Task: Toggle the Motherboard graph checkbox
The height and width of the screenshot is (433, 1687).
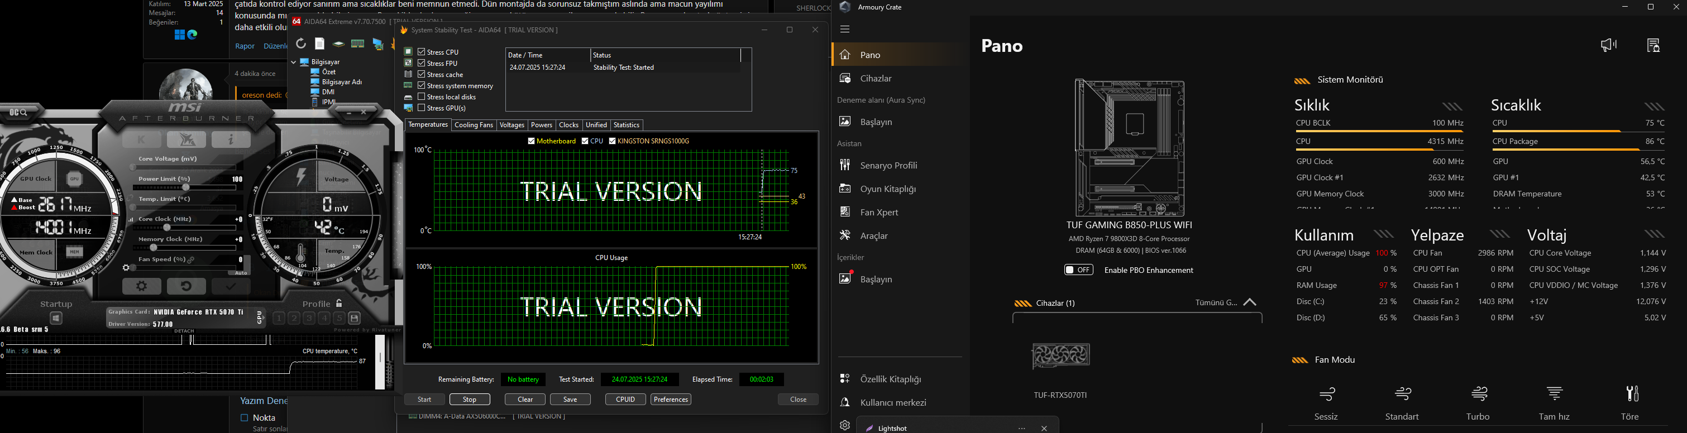Action: click(x=532, y=141)
